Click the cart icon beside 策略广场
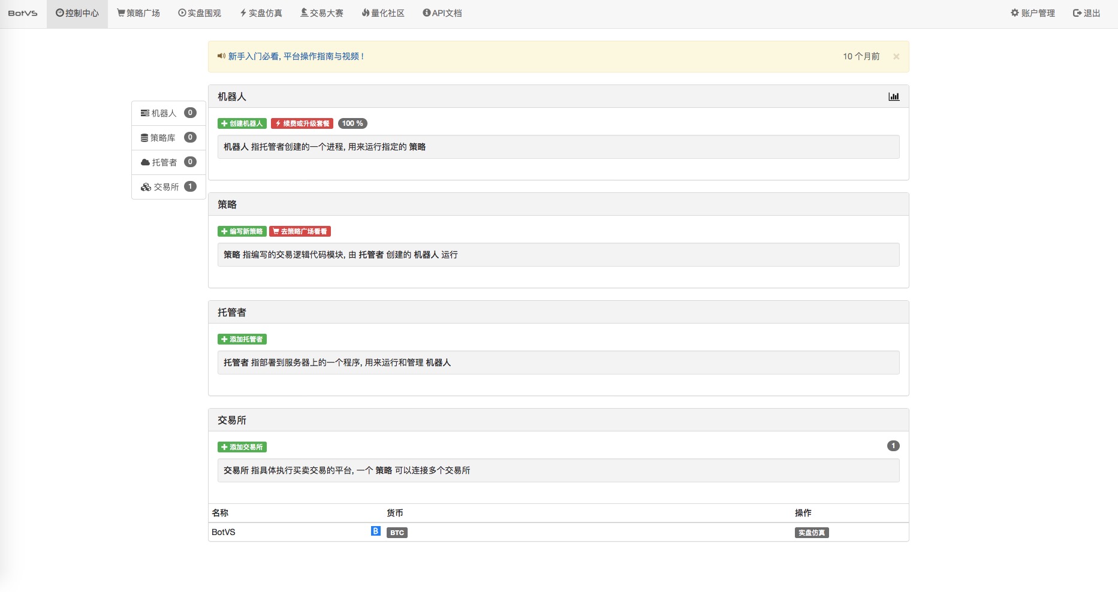This screenshot has height=592, width=1118. [x=121, y=13]
